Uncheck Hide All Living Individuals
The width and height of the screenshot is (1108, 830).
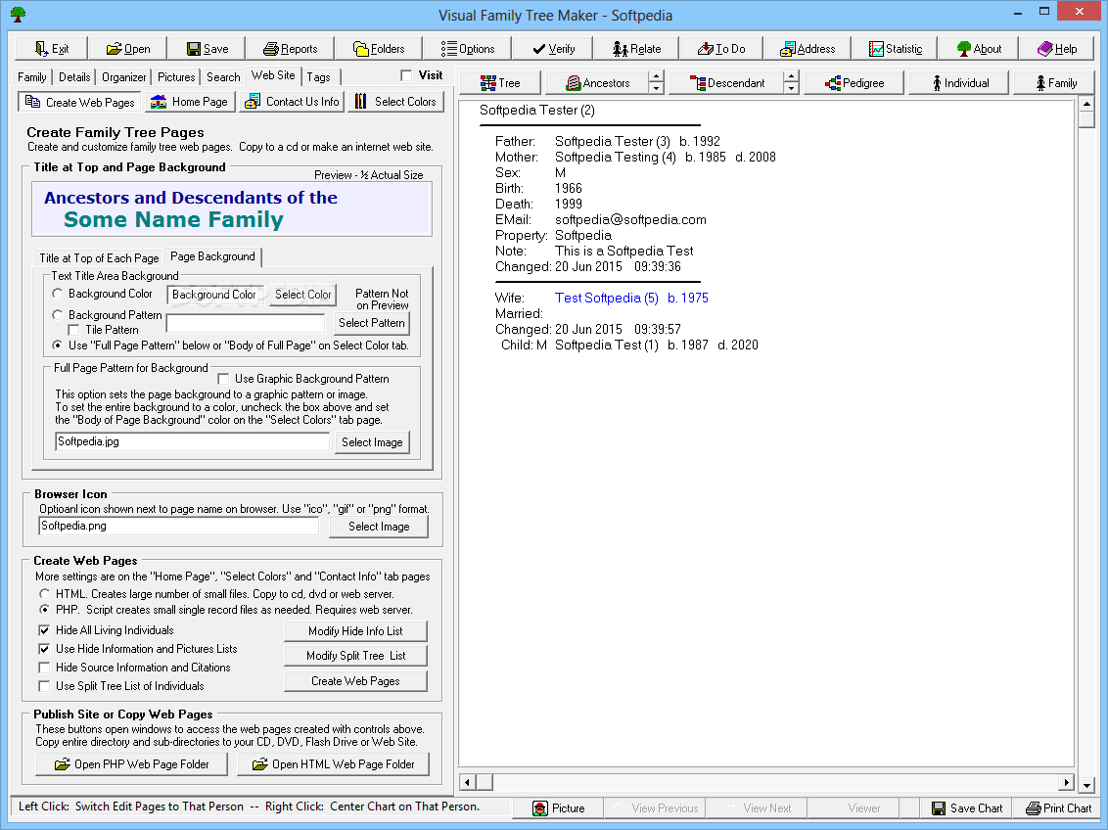[x=44, y=630]
